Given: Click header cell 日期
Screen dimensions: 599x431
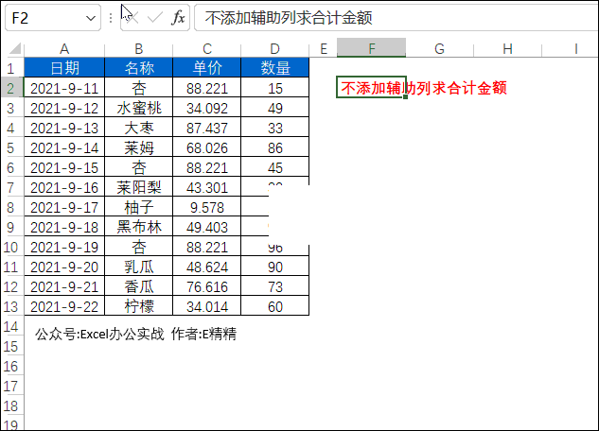Looking at the screenshot, I should click(x=64, y=68).
